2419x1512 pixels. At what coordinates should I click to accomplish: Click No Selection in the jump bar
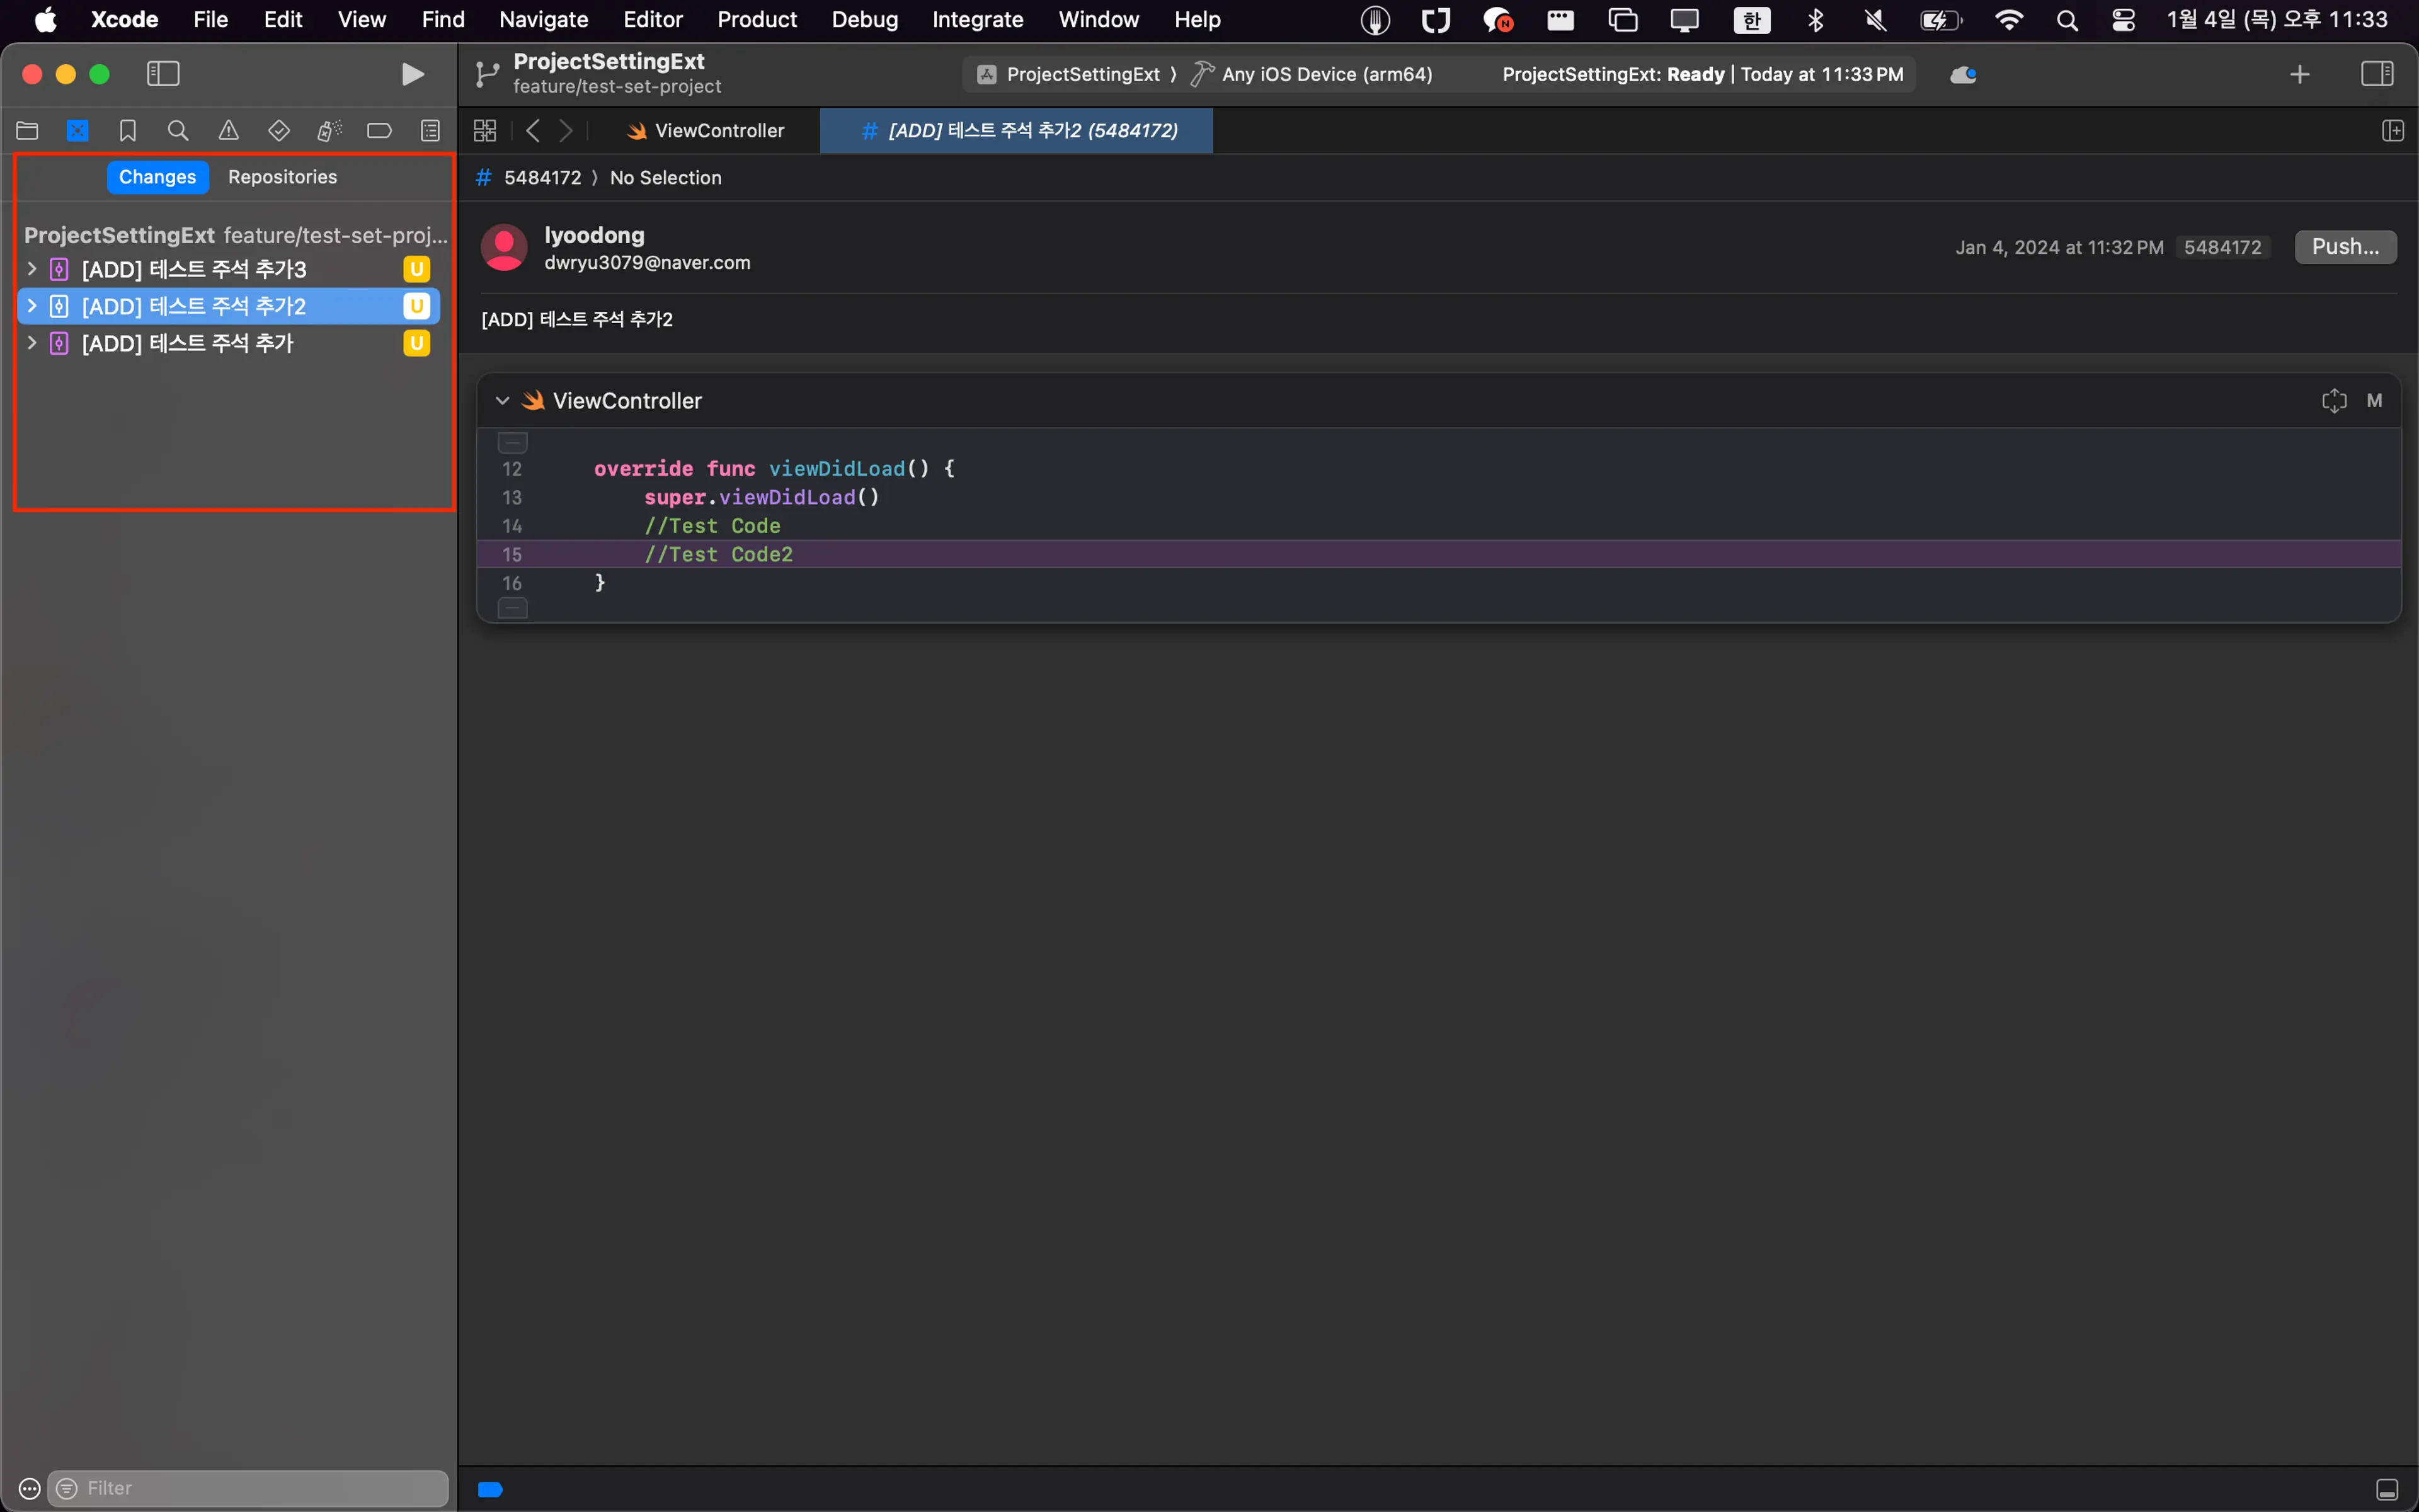tap(666, 178)
